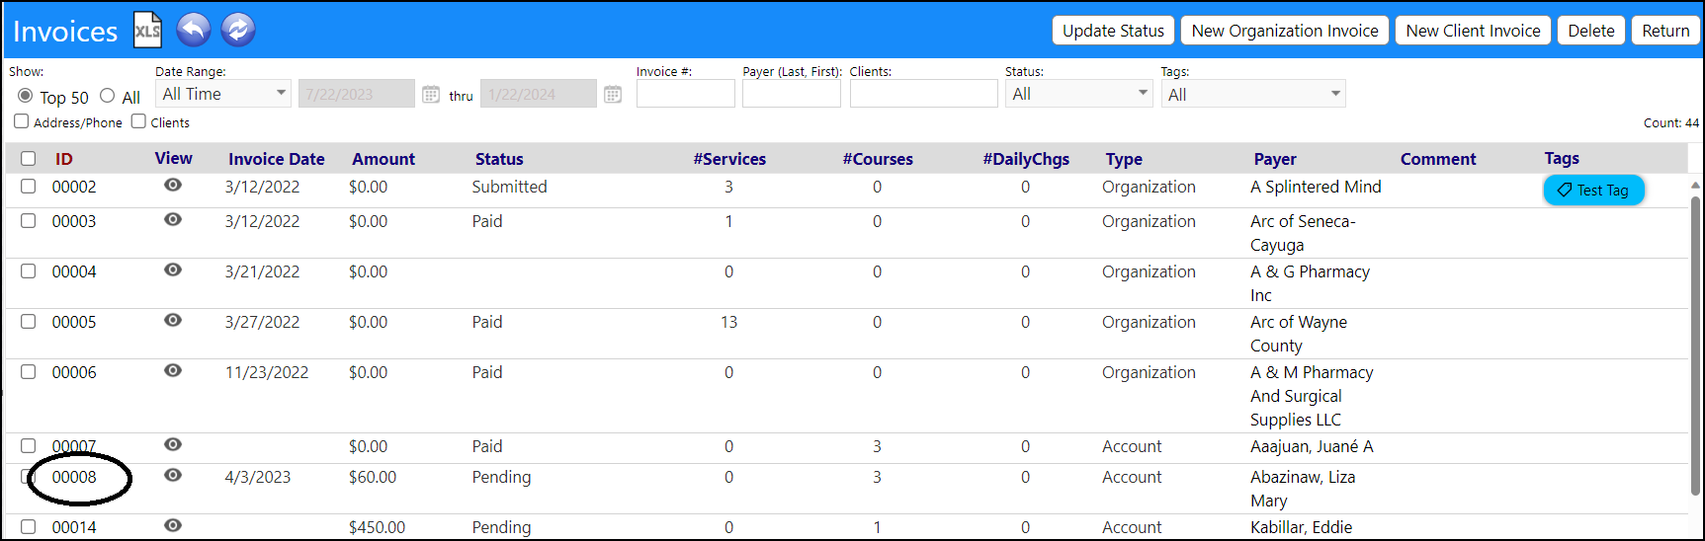
Task: Click the Return button
Action: click(x=1665, y=31)
